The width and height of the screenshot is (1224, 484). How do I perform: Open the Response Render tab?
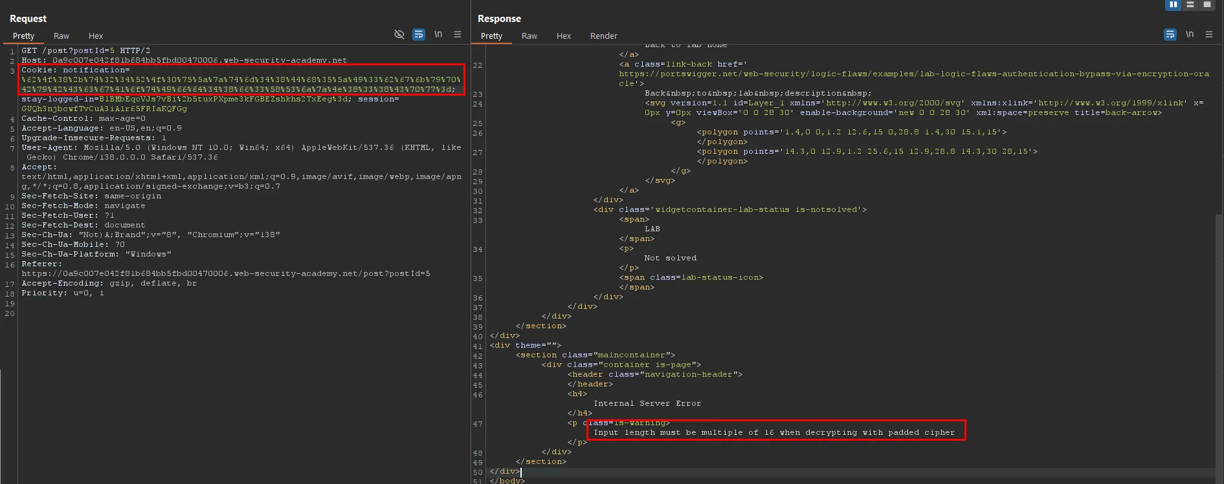coord(603,36)
